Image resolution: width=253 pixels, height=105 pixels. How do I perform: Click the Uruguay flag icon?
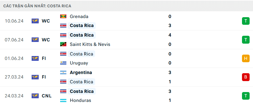(x=63, y=63)
